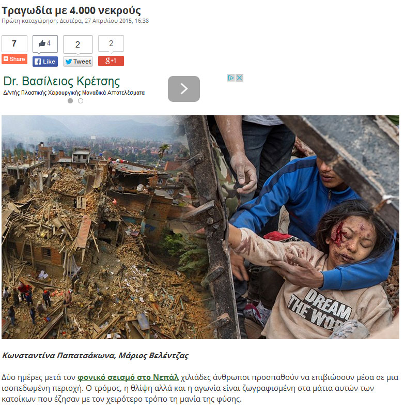The image size is (405, 412).
Task: Click the ad next-arrow button
Action: [184, 89]
